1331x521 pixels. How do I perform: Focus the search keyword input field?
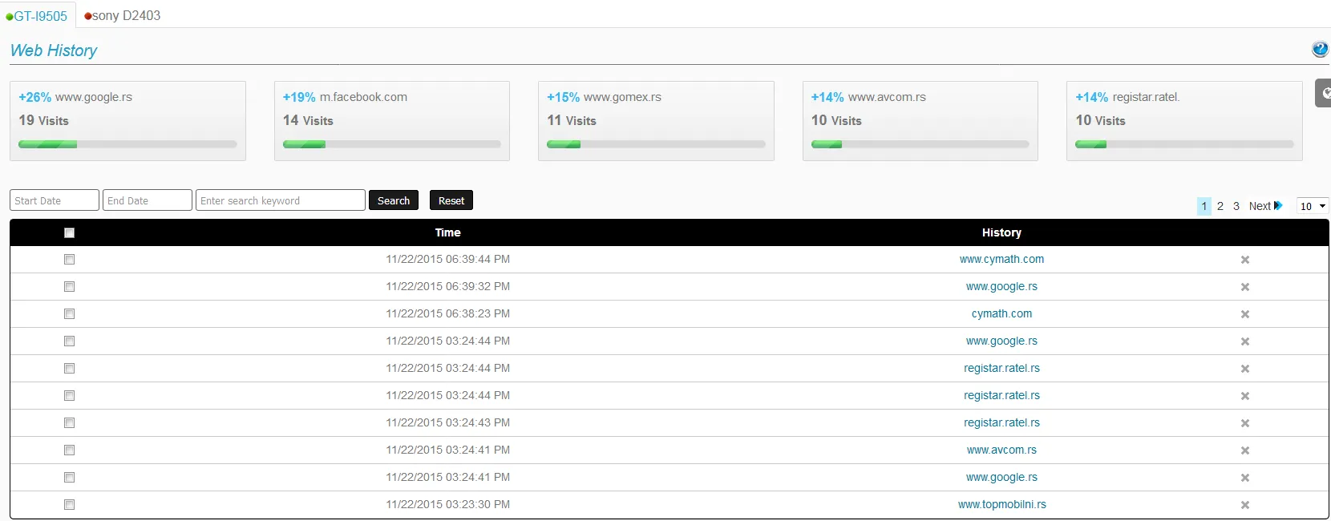pos(280,200)
